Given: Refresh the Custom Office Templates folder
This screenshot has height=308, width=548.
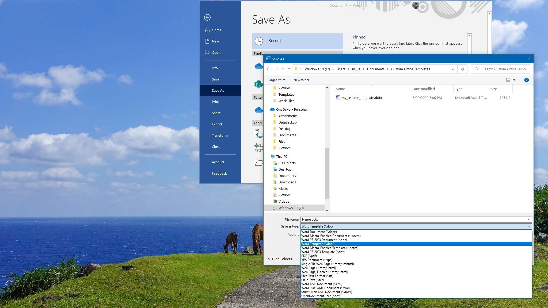Looking at the screenshot, I should click(x=462, y=69).
